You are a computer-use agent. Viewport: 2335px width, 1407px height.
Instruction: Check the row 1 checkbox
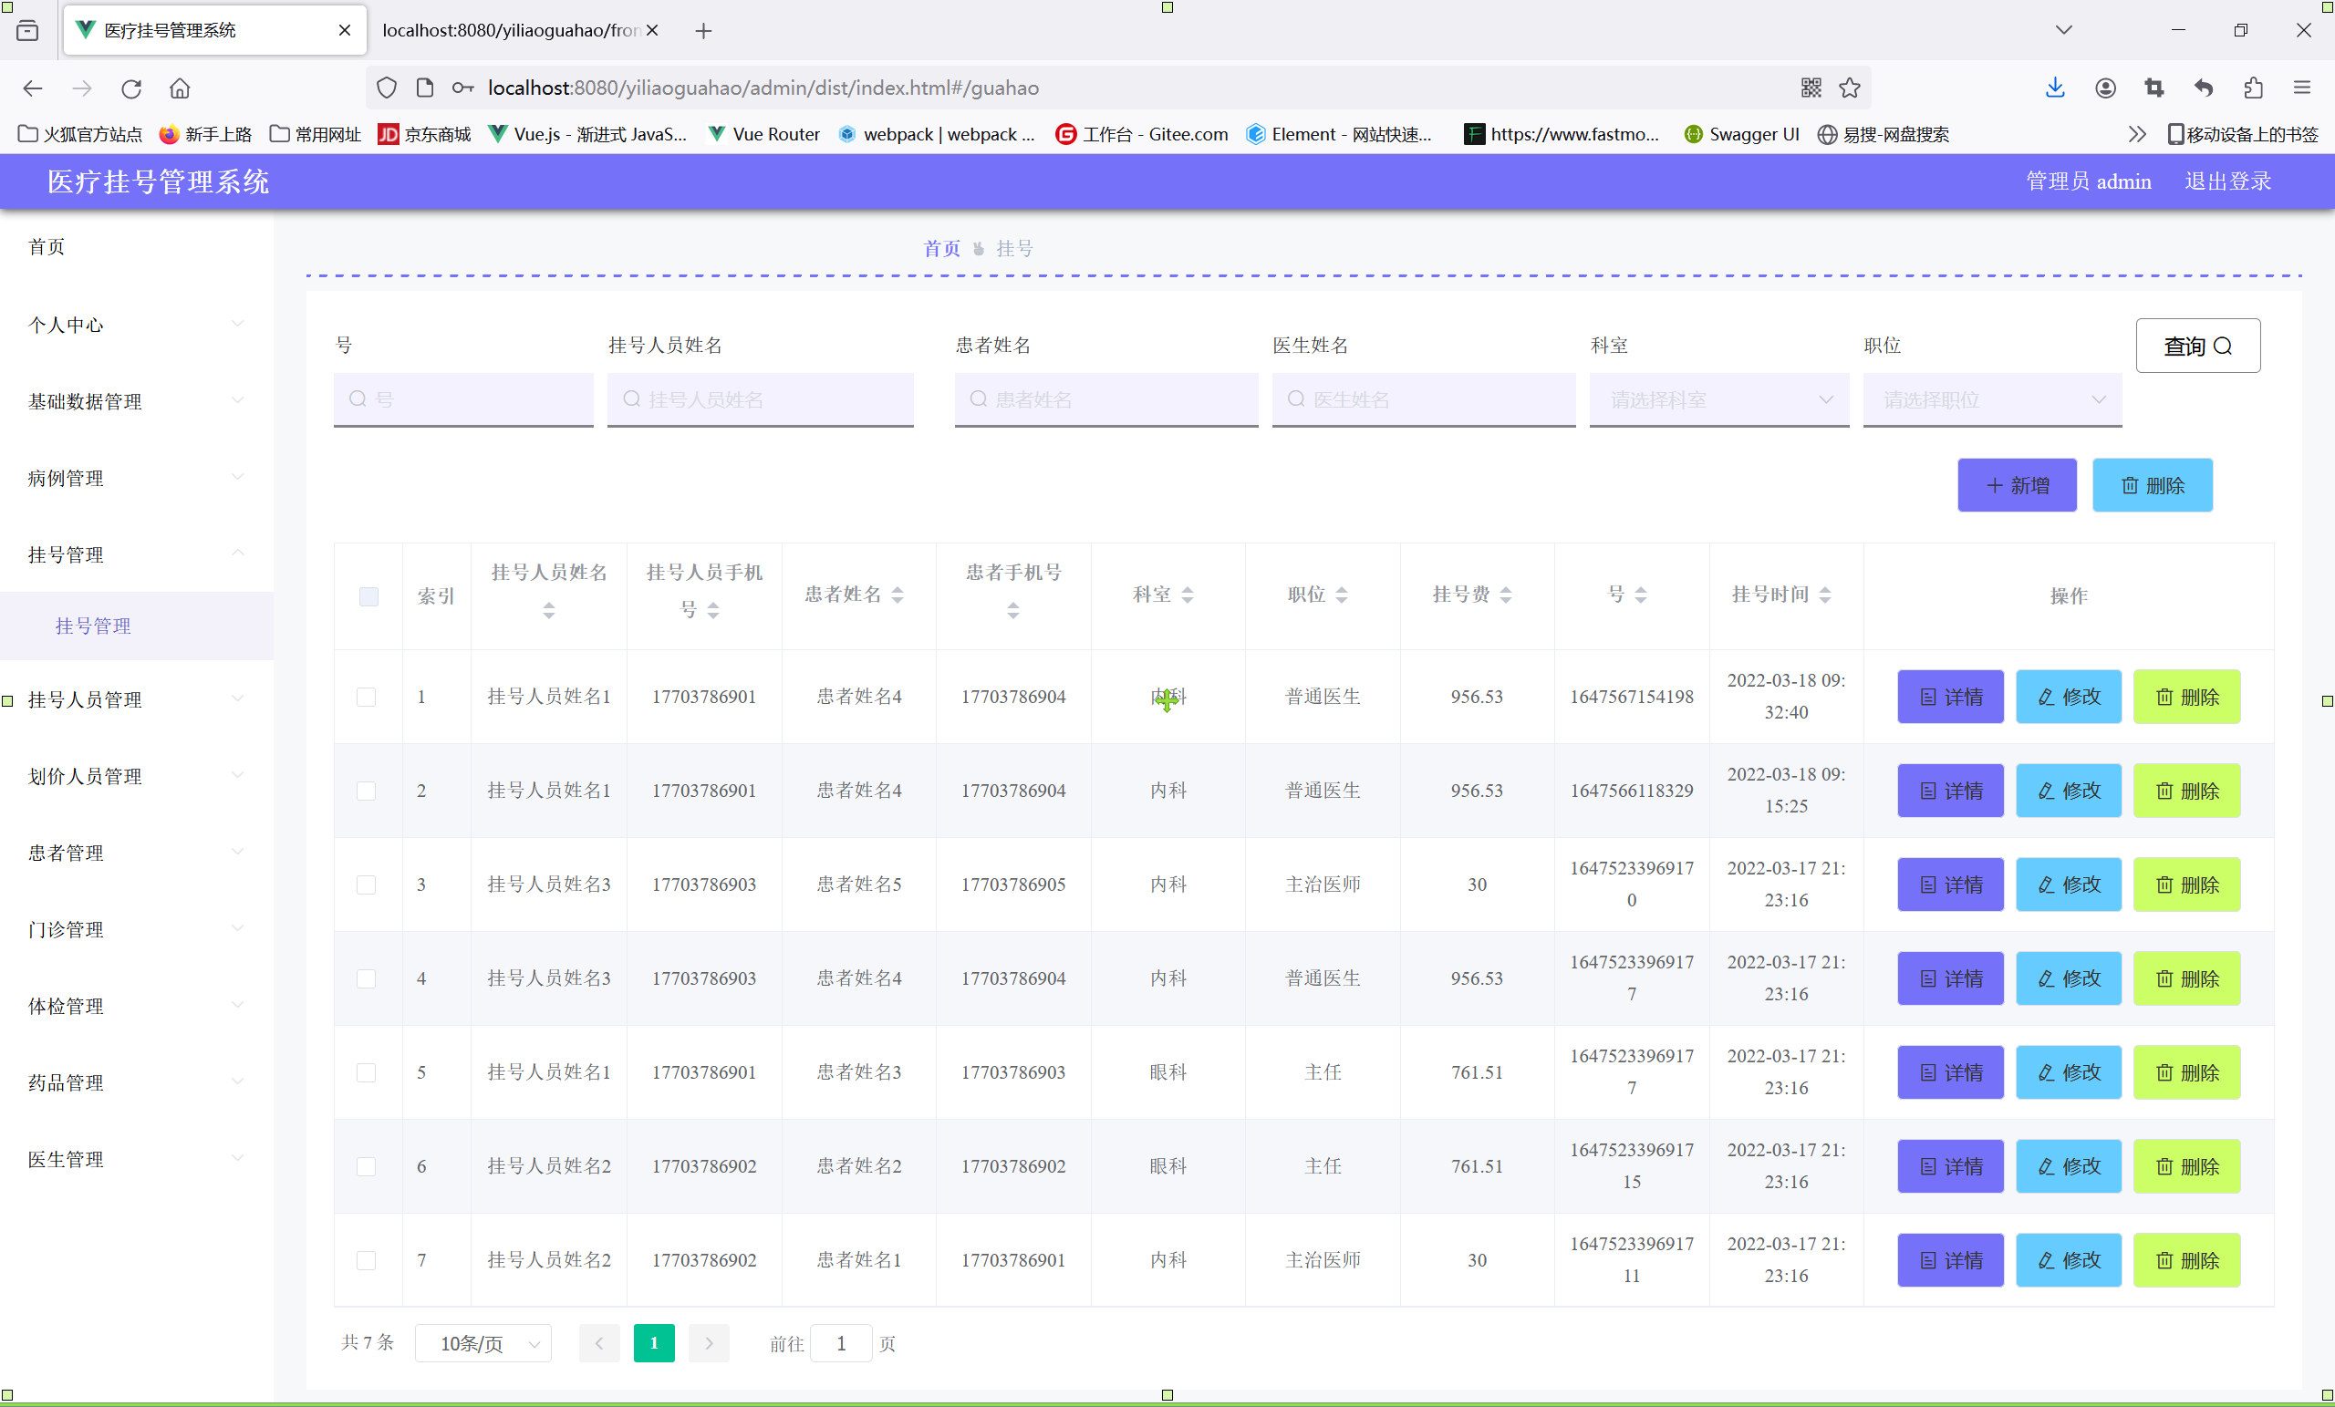click(x=366, y=698)
